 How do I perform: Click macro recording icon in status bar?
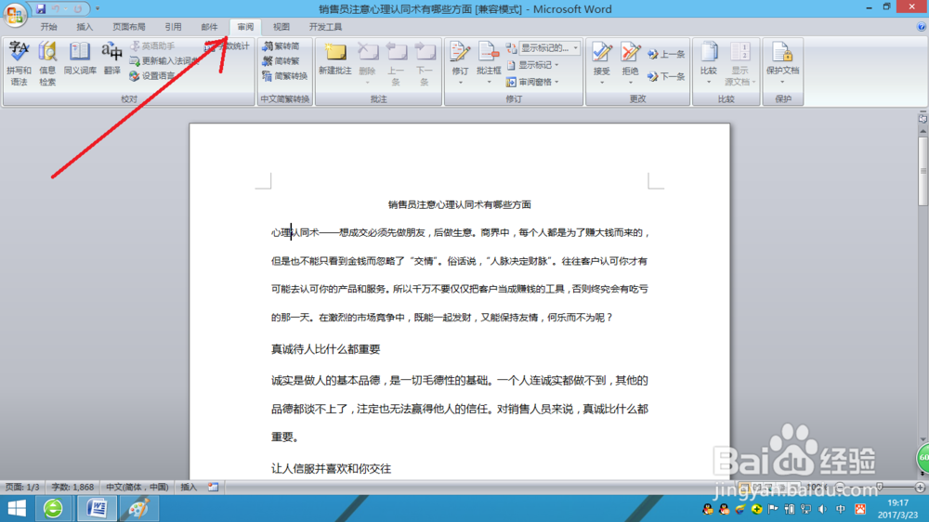click(x=214, y=487)
